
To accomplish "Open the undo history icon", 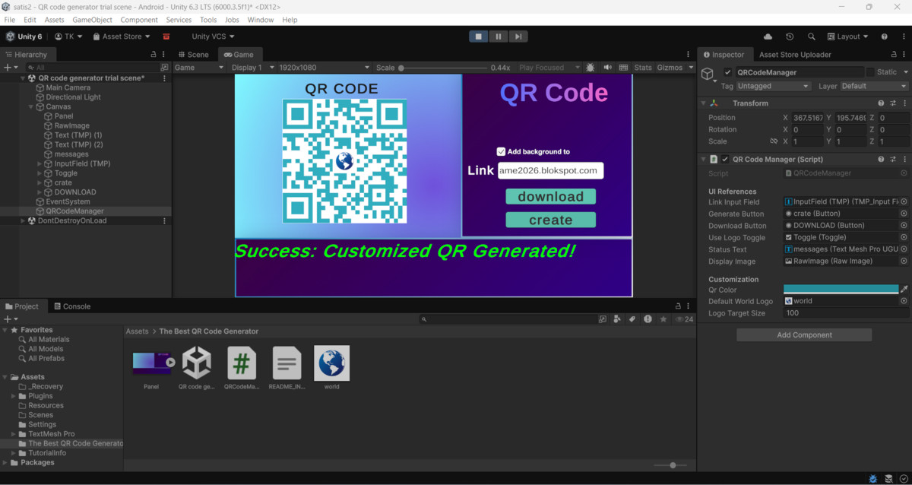I will click(790, 36).
